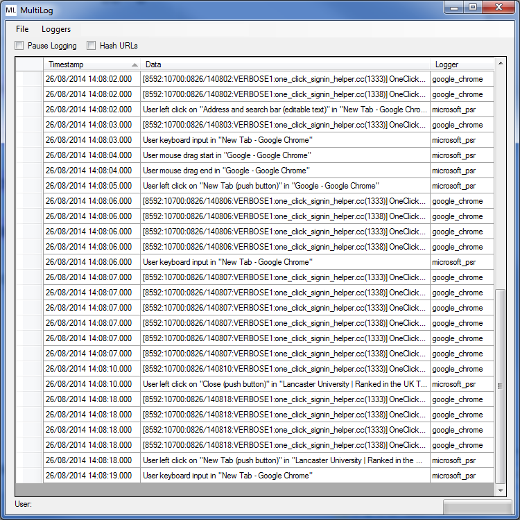Click the Logger column header
Screen dimensions: 520x520
coord(462,64)
